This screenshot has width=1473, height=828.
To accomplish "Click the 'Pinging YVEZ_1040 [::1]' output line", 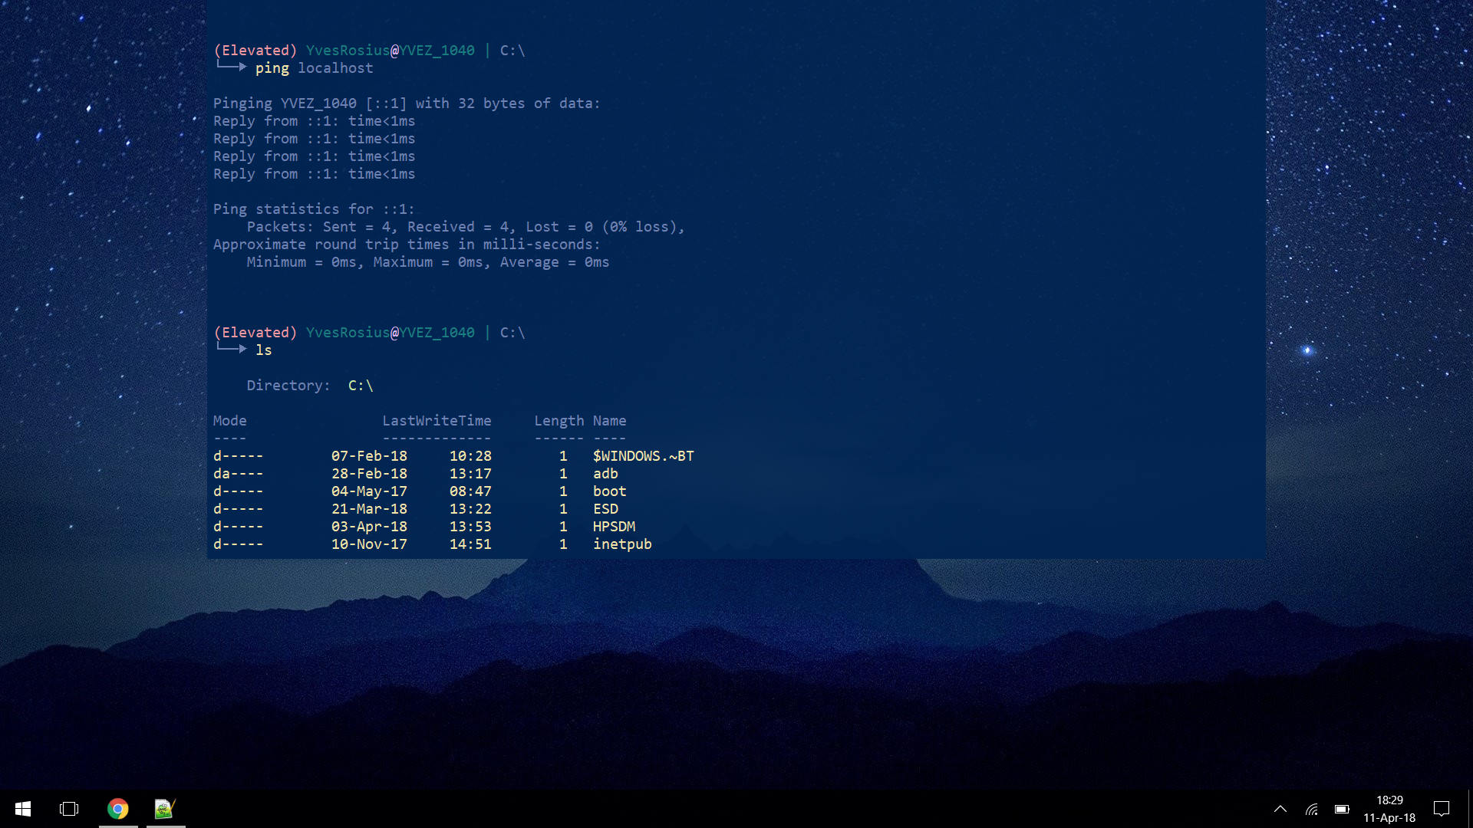I will pyautogui.click(x=407, y=103).
